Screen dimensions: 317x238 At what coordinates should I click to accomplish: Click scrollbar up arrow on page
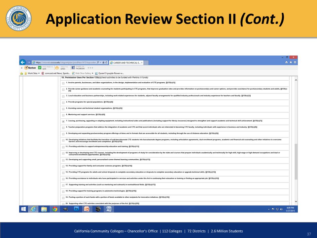pos(296,80)
